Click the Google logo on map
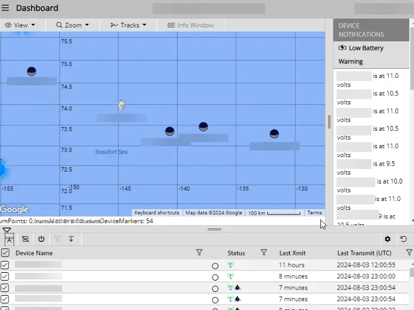 (14, 209)
